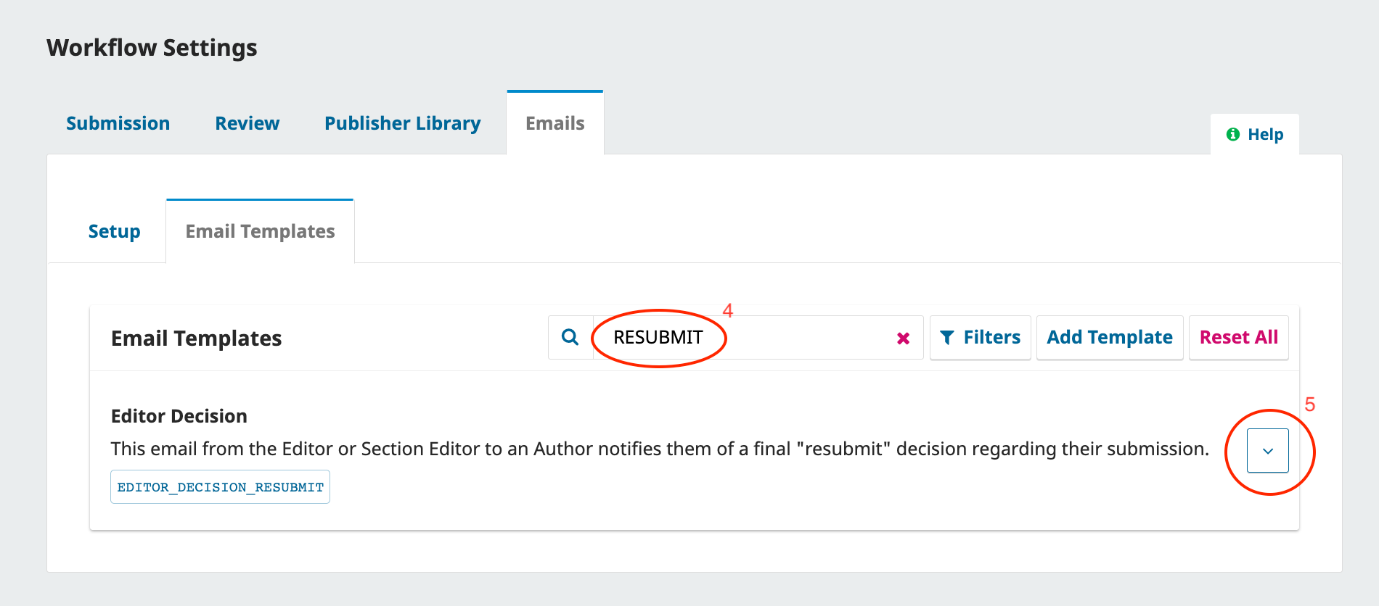Open the Help link text

[x=1265, y=134]
